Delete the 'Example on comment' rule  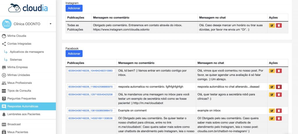[279, 111]
